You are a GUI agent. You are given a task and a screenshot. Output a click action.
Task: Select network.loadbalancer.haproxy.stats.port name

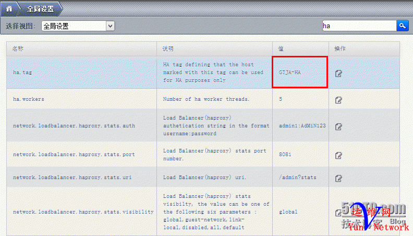pos(74,155)
